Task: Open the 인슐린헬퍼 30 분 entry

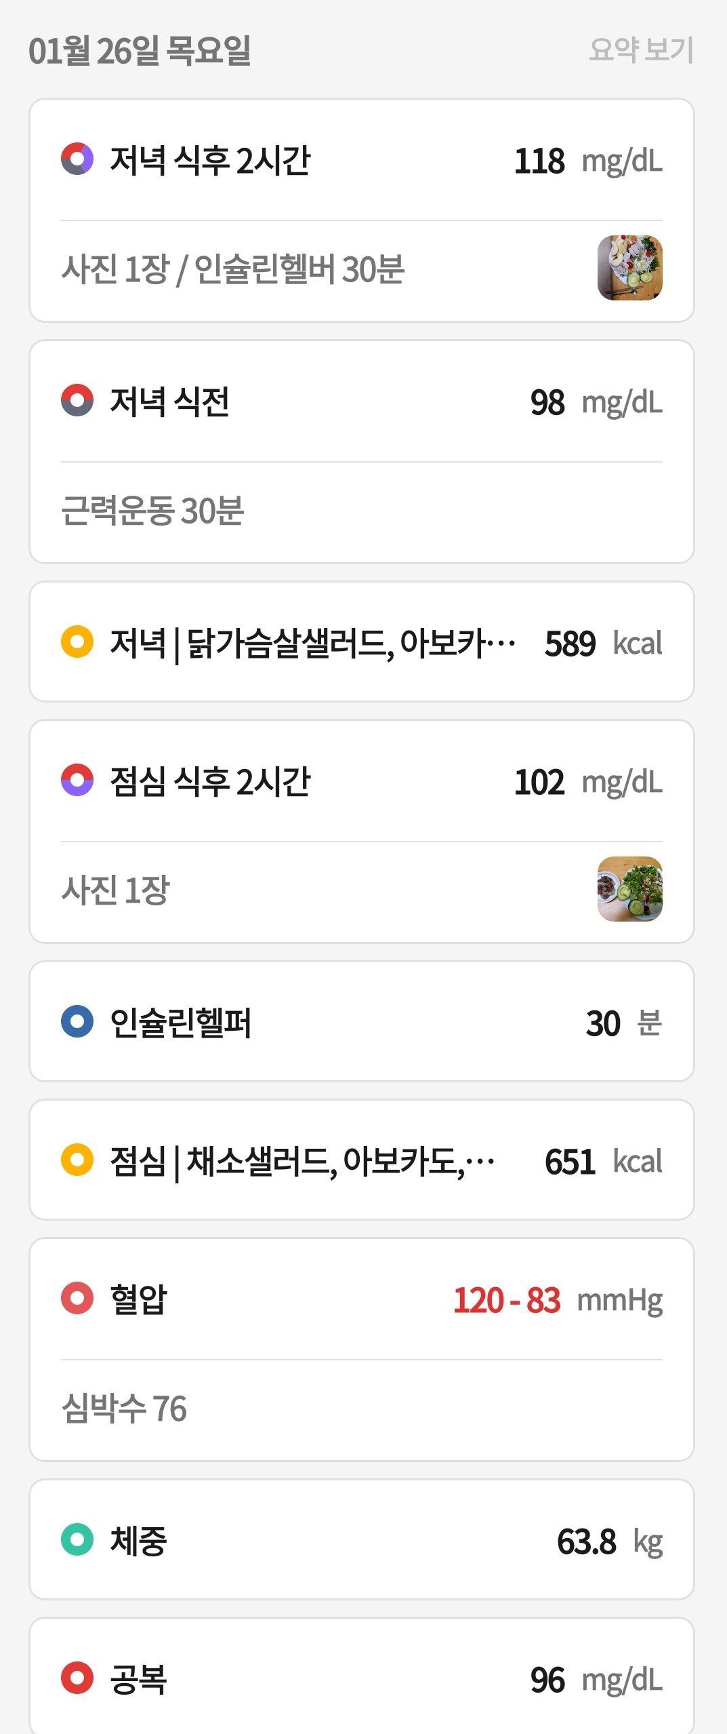Action: click(x=362, y=1021)
